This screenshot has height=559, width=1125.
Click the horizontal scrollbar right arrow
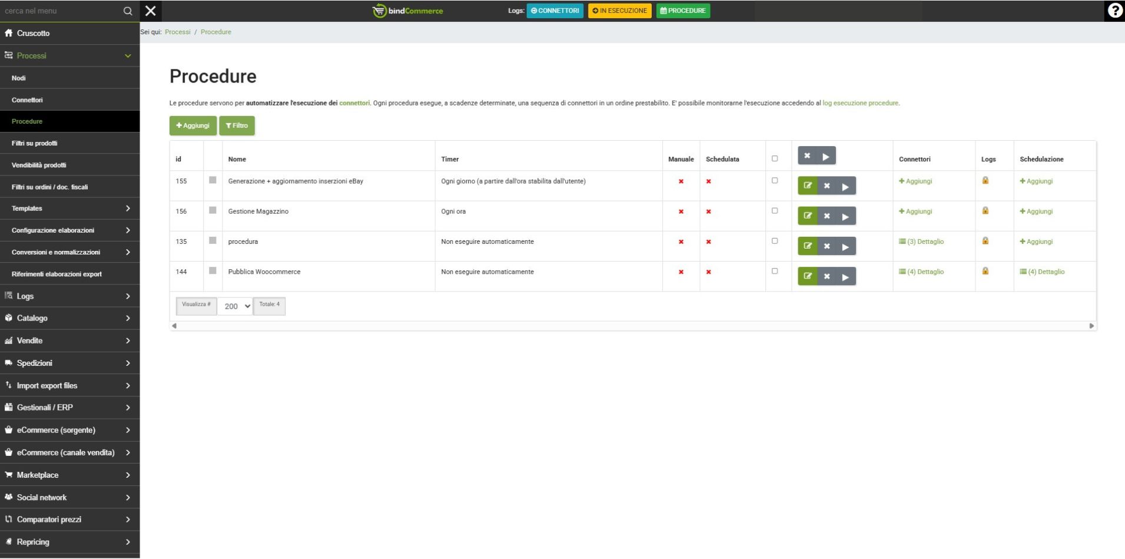[1091, 326]
